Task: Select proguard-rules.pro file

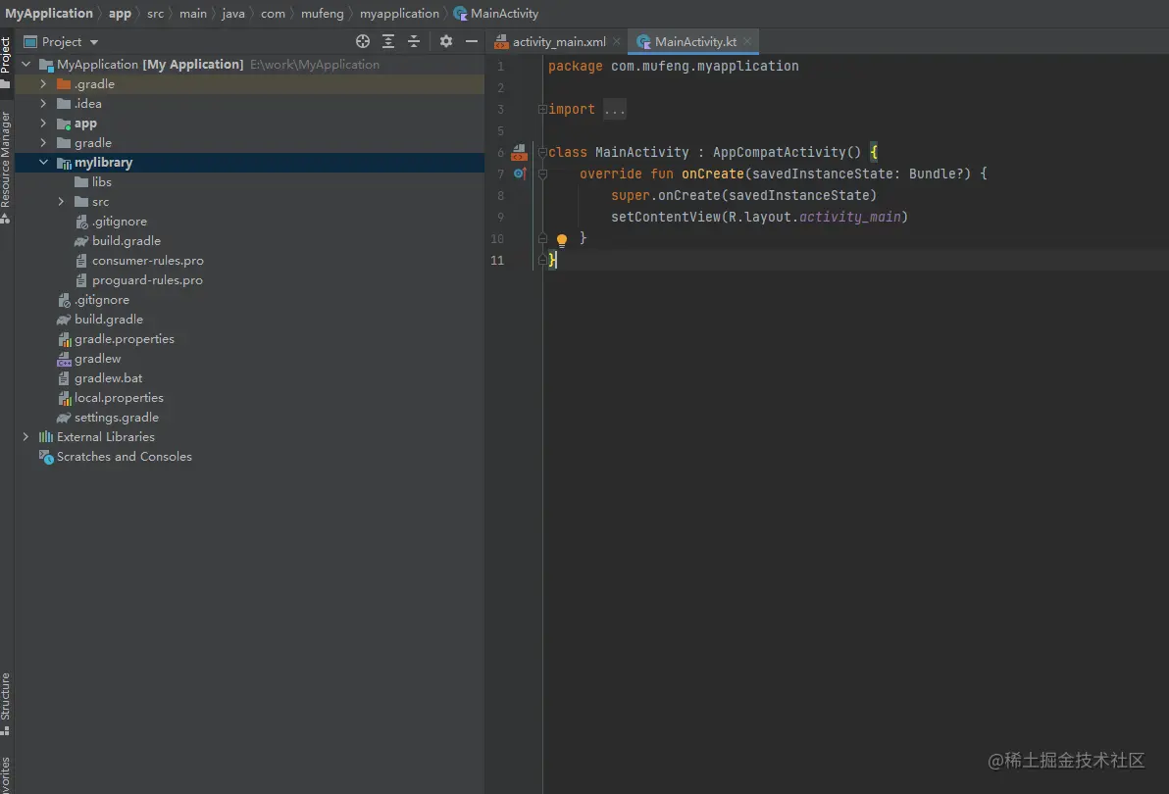Action: click(x=148, y=280)
